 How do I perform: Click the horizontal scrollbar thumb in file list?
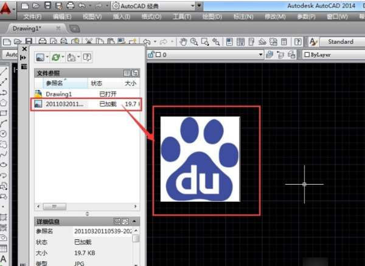55,206
